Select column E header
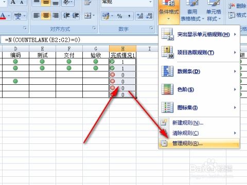The height and width of the screenshot is (185, 247). pyautogui.click(x=42, y=49)
